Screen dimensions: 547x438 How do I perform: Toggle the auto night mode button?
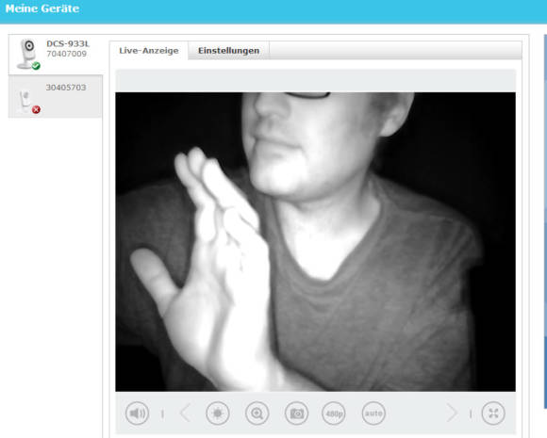coord(373,414)
